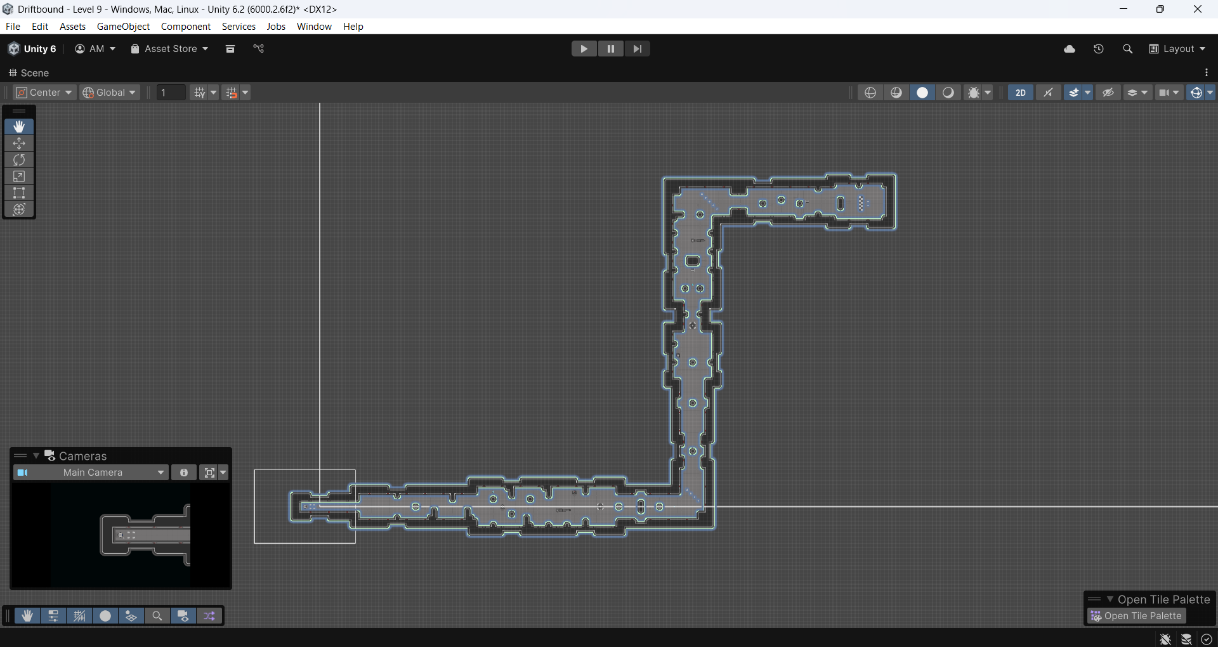The width and height of the screenshot is (1218, 647).
Task: Click the Unity 6 logo button
Action: pyautogui.click(x=32, y=49)
